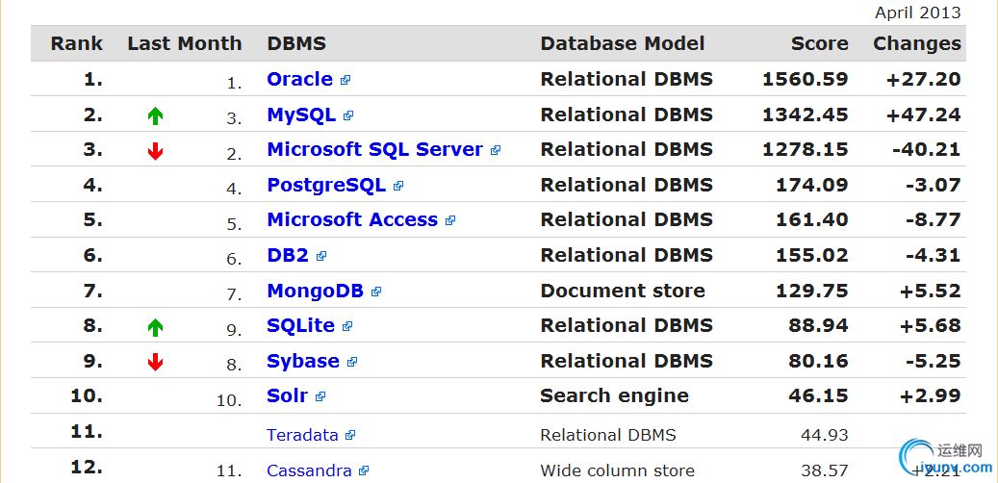Click external link icon beside Microsoft Access
Screen dimensions: 998x483
(450, 220)
